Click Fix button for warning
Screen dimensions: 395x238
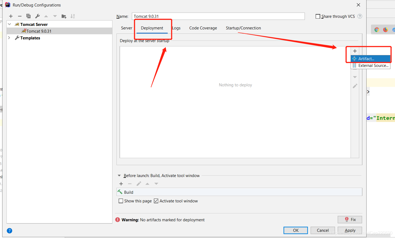pos(350,220)
